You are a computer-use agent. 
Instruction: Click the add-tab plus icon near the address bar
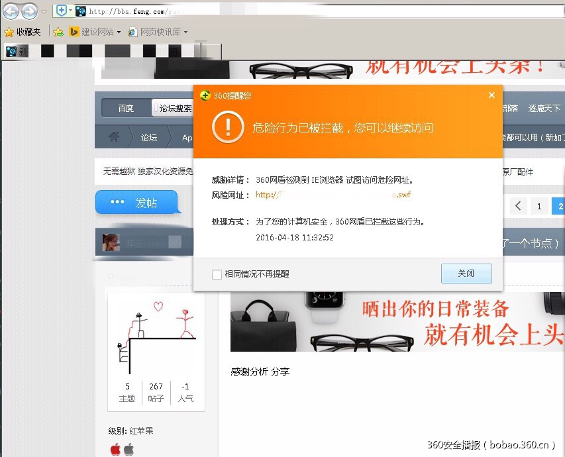tap(62, 10)
